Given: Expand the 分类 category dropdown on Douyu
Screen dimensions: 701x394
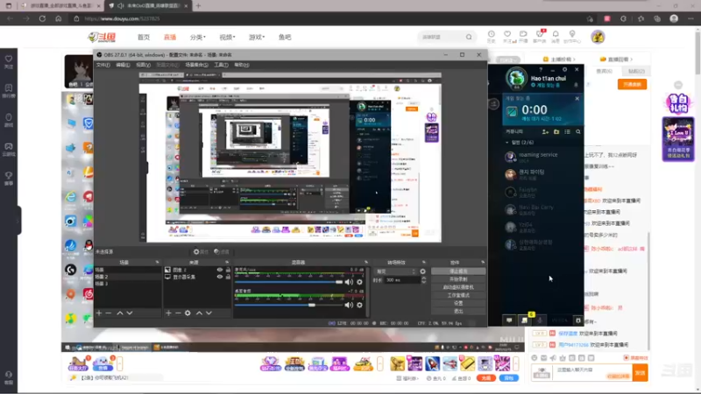Looking at the screenshot, I should [x=198, y=37].
